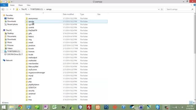Select DVD RW Drive (D:) in sidebar

[x=15, y=54]
